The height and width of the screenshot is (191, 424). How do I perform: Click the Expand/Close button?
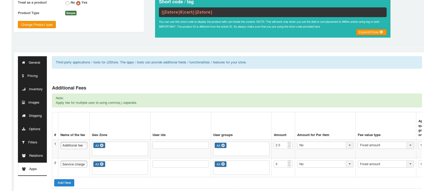(x=371, y=32)
